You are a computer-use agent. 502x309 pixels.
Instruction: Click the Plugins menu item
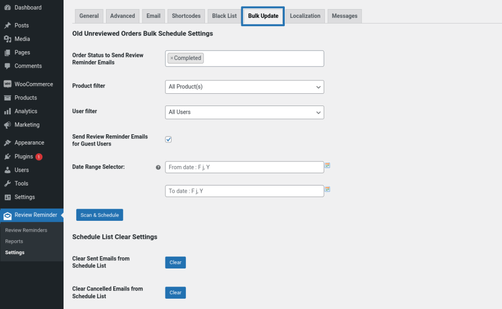[24, 157]
